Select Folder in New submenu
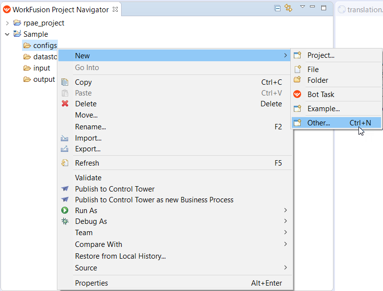 pos(336,80)
